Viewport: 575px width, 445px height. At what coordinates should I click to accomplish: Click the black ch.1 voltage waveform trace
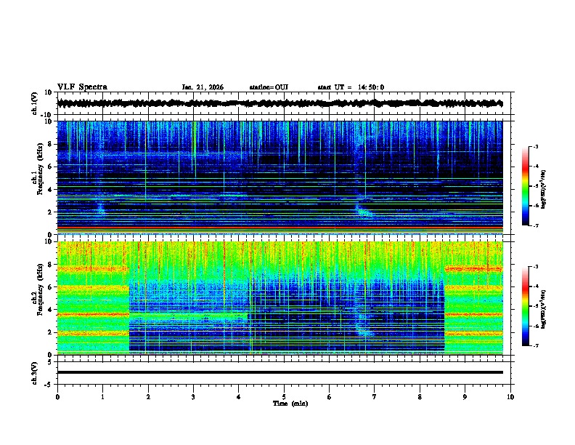pos(280,103)
